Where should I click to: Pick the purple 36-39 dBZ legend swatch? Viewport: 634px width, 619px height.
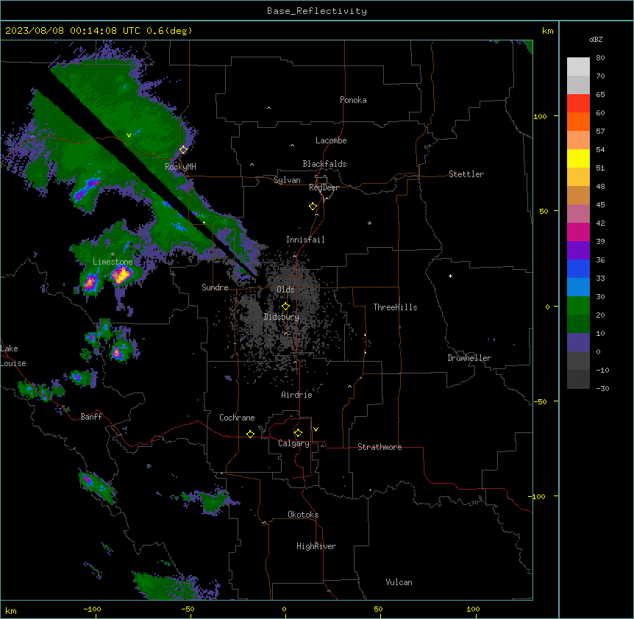coord(578,251)
